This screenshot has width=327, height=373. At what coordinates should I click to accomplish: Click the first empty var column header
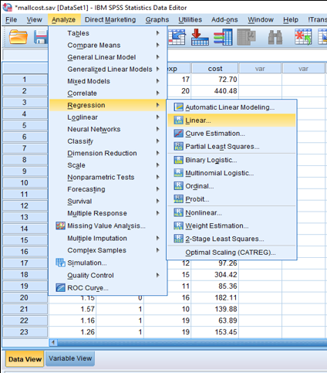pos(260,69)
